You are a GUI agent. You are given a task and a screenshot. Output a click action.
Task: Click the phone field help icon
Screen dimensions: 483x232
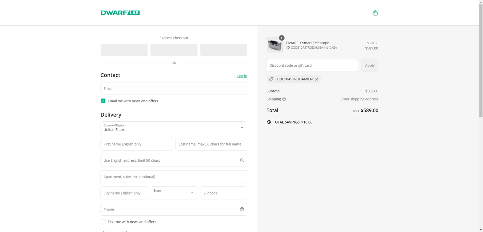point(242,209)
